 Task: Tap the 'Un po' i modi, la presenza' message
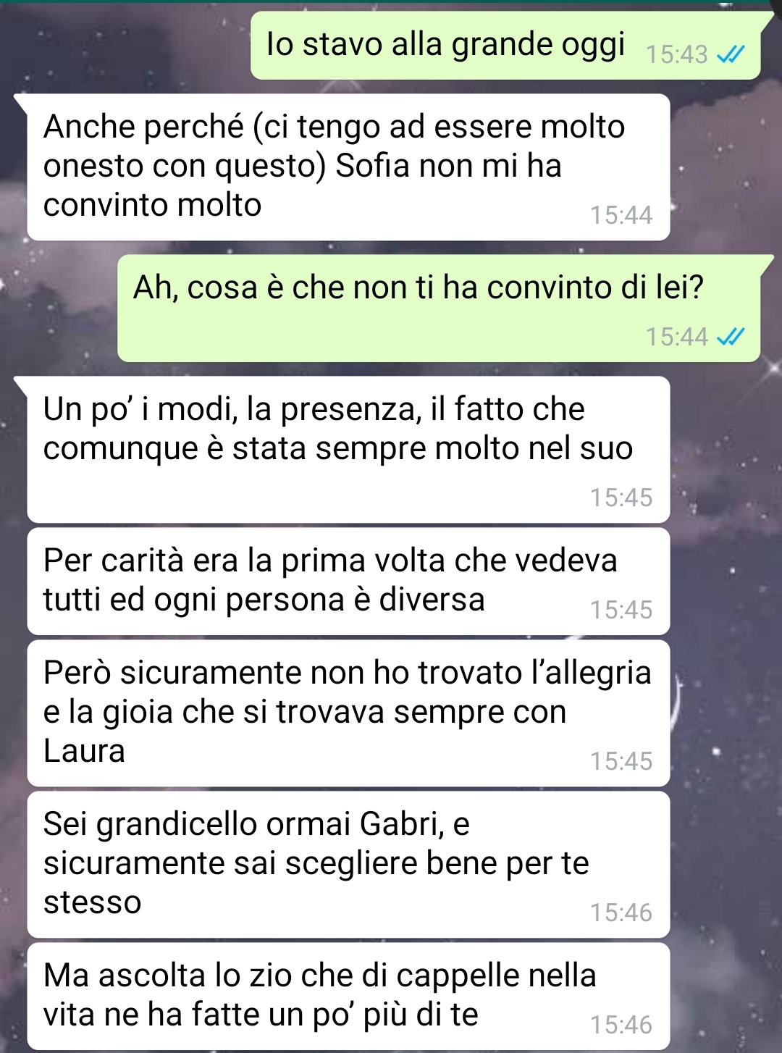click(348, 450)
